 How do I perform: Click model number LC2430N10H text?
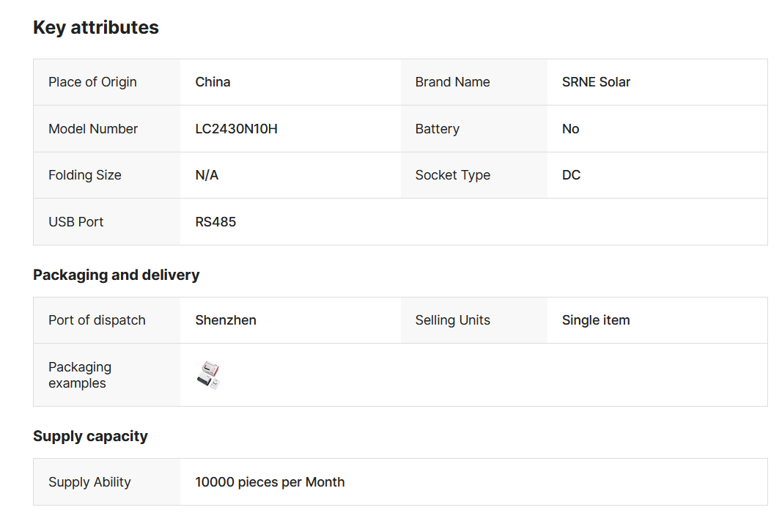(236, 129)
